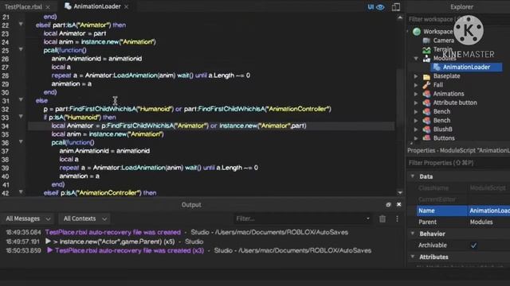Expand the Animations model arrow

(x=416, y=94)
